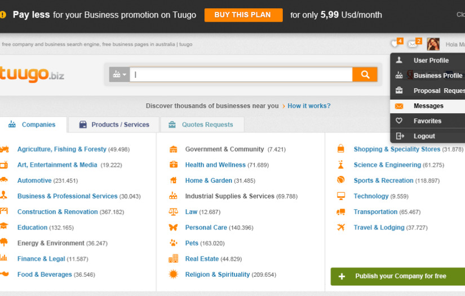Image resolution: width=465 pixels, height=296 pixels.
Task: Click the Personal Care butterfly icon
Action: [x=173, y=227]
